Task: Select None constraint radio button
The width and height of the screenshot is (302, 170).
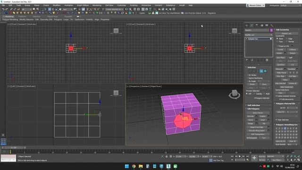Action: pyautogui.click(x=277, y=39)
